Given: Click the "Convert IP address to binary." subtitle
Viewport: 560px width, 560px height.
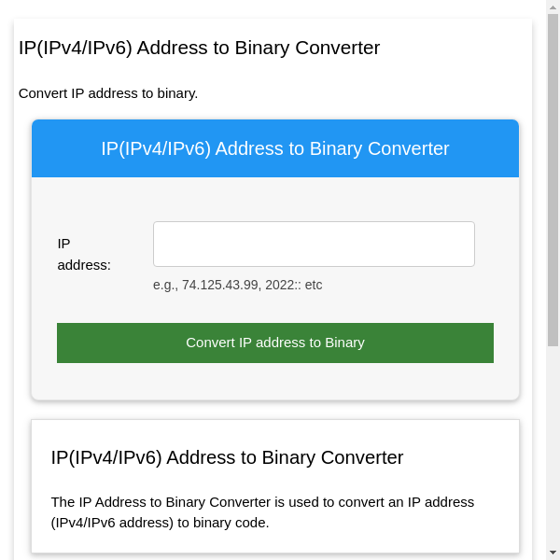Looking at the screenshot, I should pyautogui.click(x=108, y=93).
